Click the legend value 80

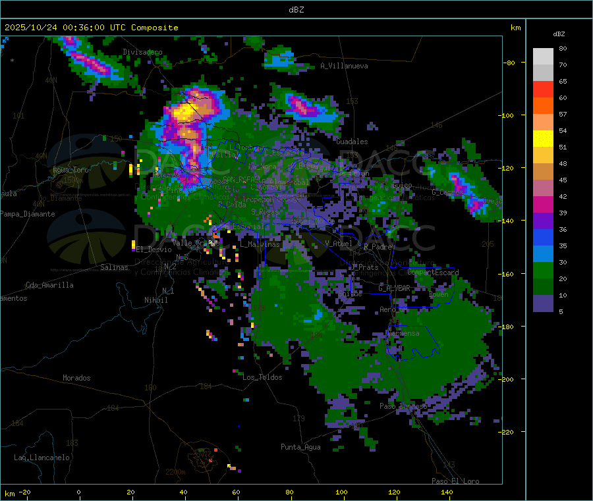(x=563, y=48)
